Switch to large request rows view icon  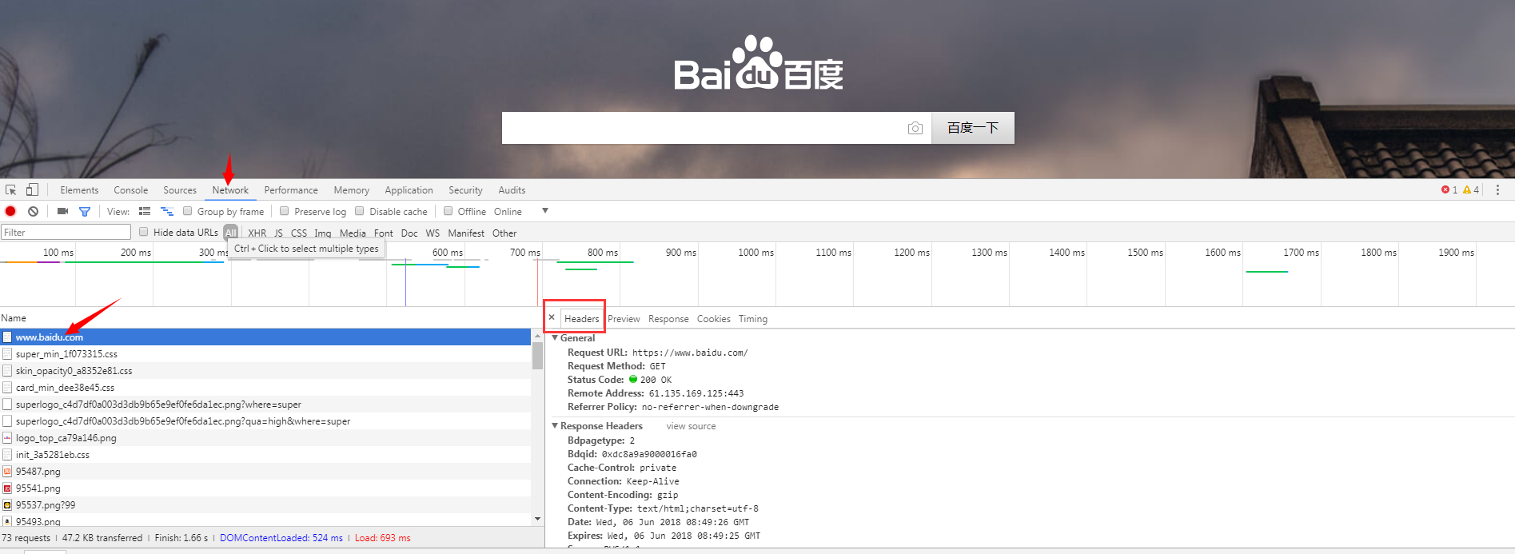(145, 211)
